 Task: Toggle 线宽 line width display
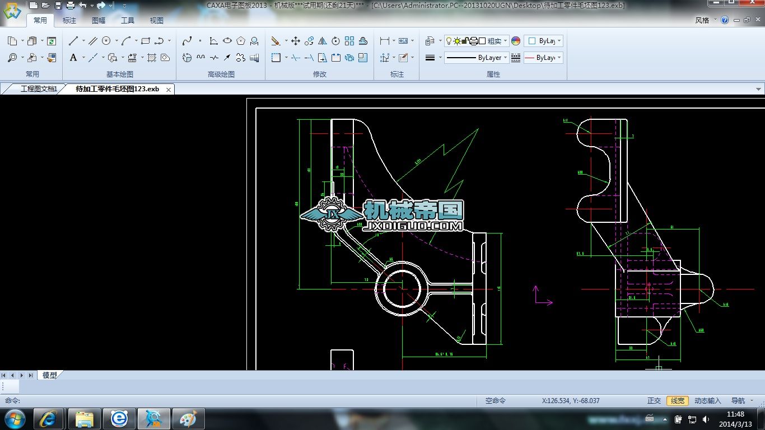point(678,401)
